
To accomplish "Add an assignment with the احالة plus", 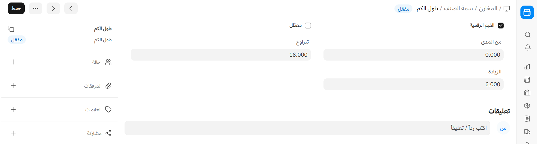I will (x=13, y=62).
